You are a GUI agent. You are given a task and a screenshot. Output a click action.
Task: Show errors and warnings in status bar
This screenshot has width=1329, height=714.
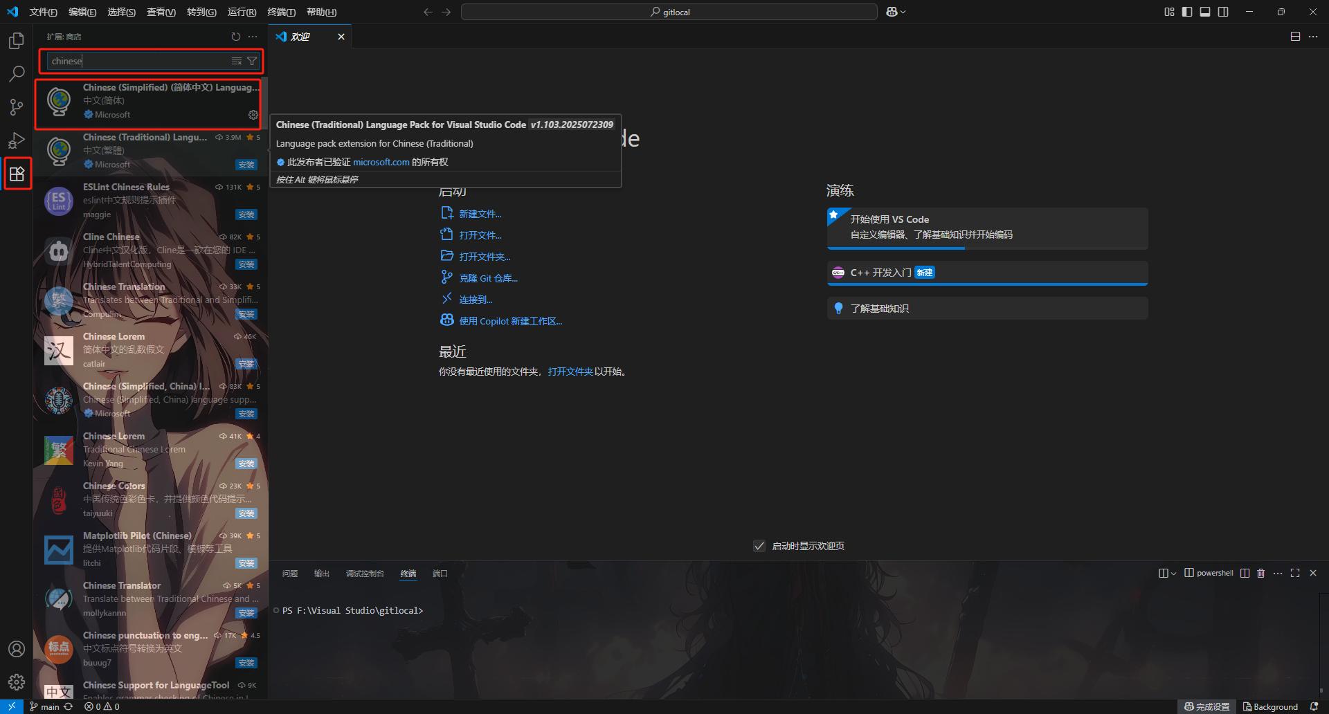(102, 706)
